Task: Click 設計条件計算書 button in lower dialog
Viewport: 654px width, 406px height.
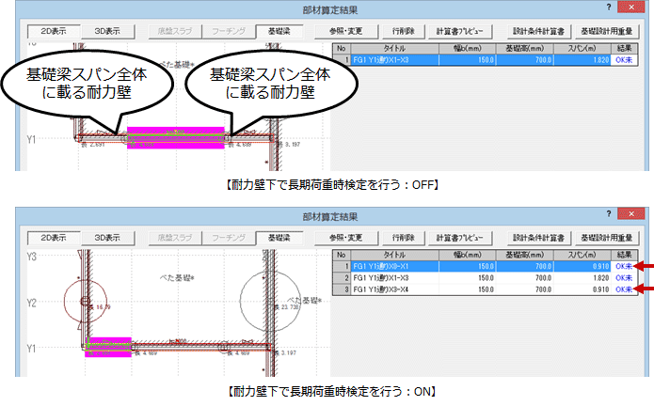Action: (x=535, y=238)
